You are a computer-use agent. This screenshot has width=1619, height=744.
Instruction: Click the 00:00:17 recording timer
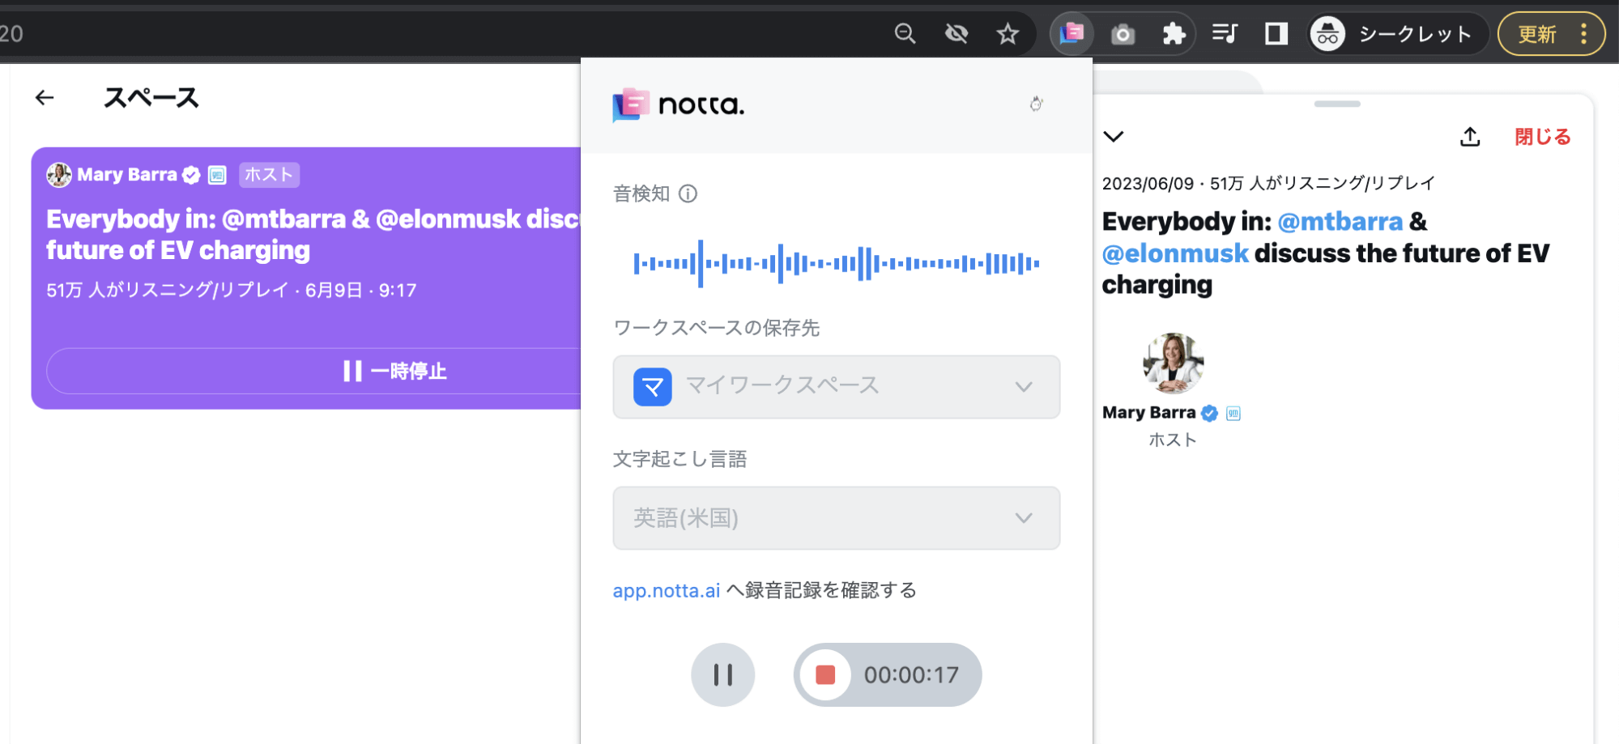[x=911, y=675]
